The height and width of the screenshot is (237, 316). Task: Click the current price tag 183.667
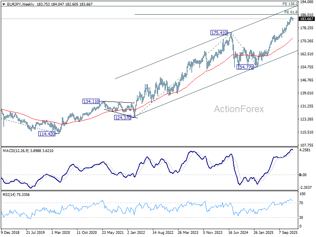click(307, 19)
